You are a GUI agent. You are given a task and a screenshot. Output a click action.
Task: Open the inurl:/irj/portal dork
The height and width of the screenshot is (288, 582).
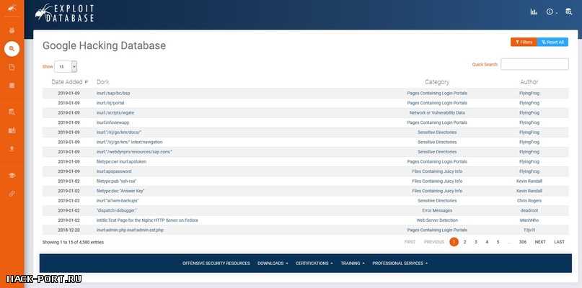[x=110, y=103]
